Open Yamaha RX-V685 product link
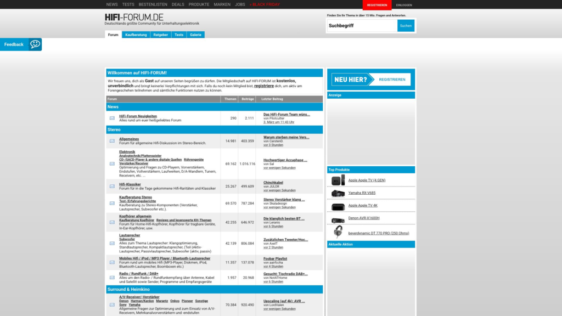The width and height of the screenshot is (562, 316). click(362, 193)
